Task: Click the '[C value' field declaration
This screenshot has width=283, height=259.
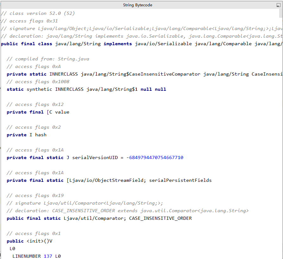Action: [x=58, y=112]
